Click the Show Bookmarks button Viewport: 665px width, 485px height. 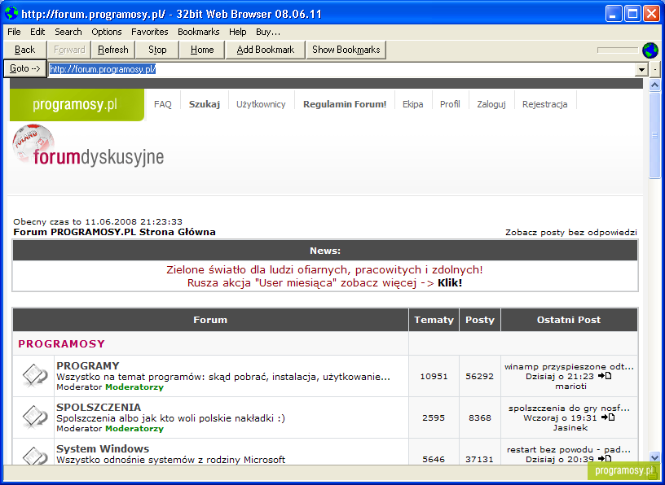tap(346, 50)
